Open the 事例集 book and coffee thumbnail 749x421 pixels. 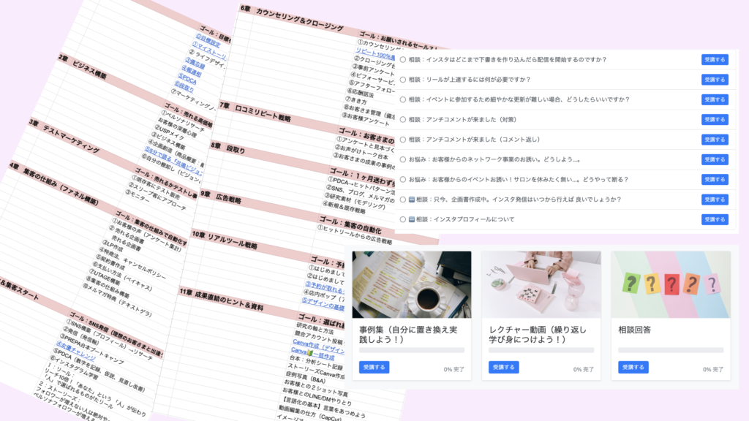point(412,284)
